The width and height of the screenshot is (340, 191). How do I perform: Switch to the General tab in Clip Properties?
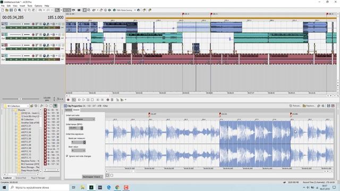coord(69,110)
